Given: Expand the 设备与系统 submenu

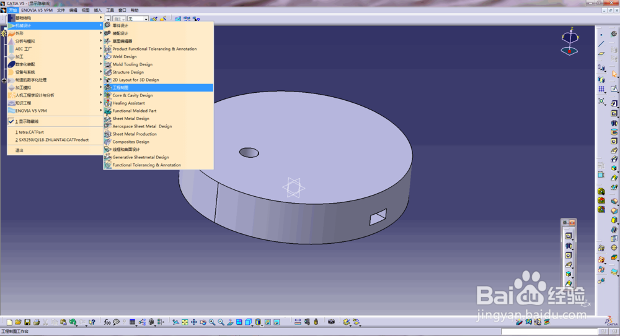Looking at the screenshot, I should [55, 72].
